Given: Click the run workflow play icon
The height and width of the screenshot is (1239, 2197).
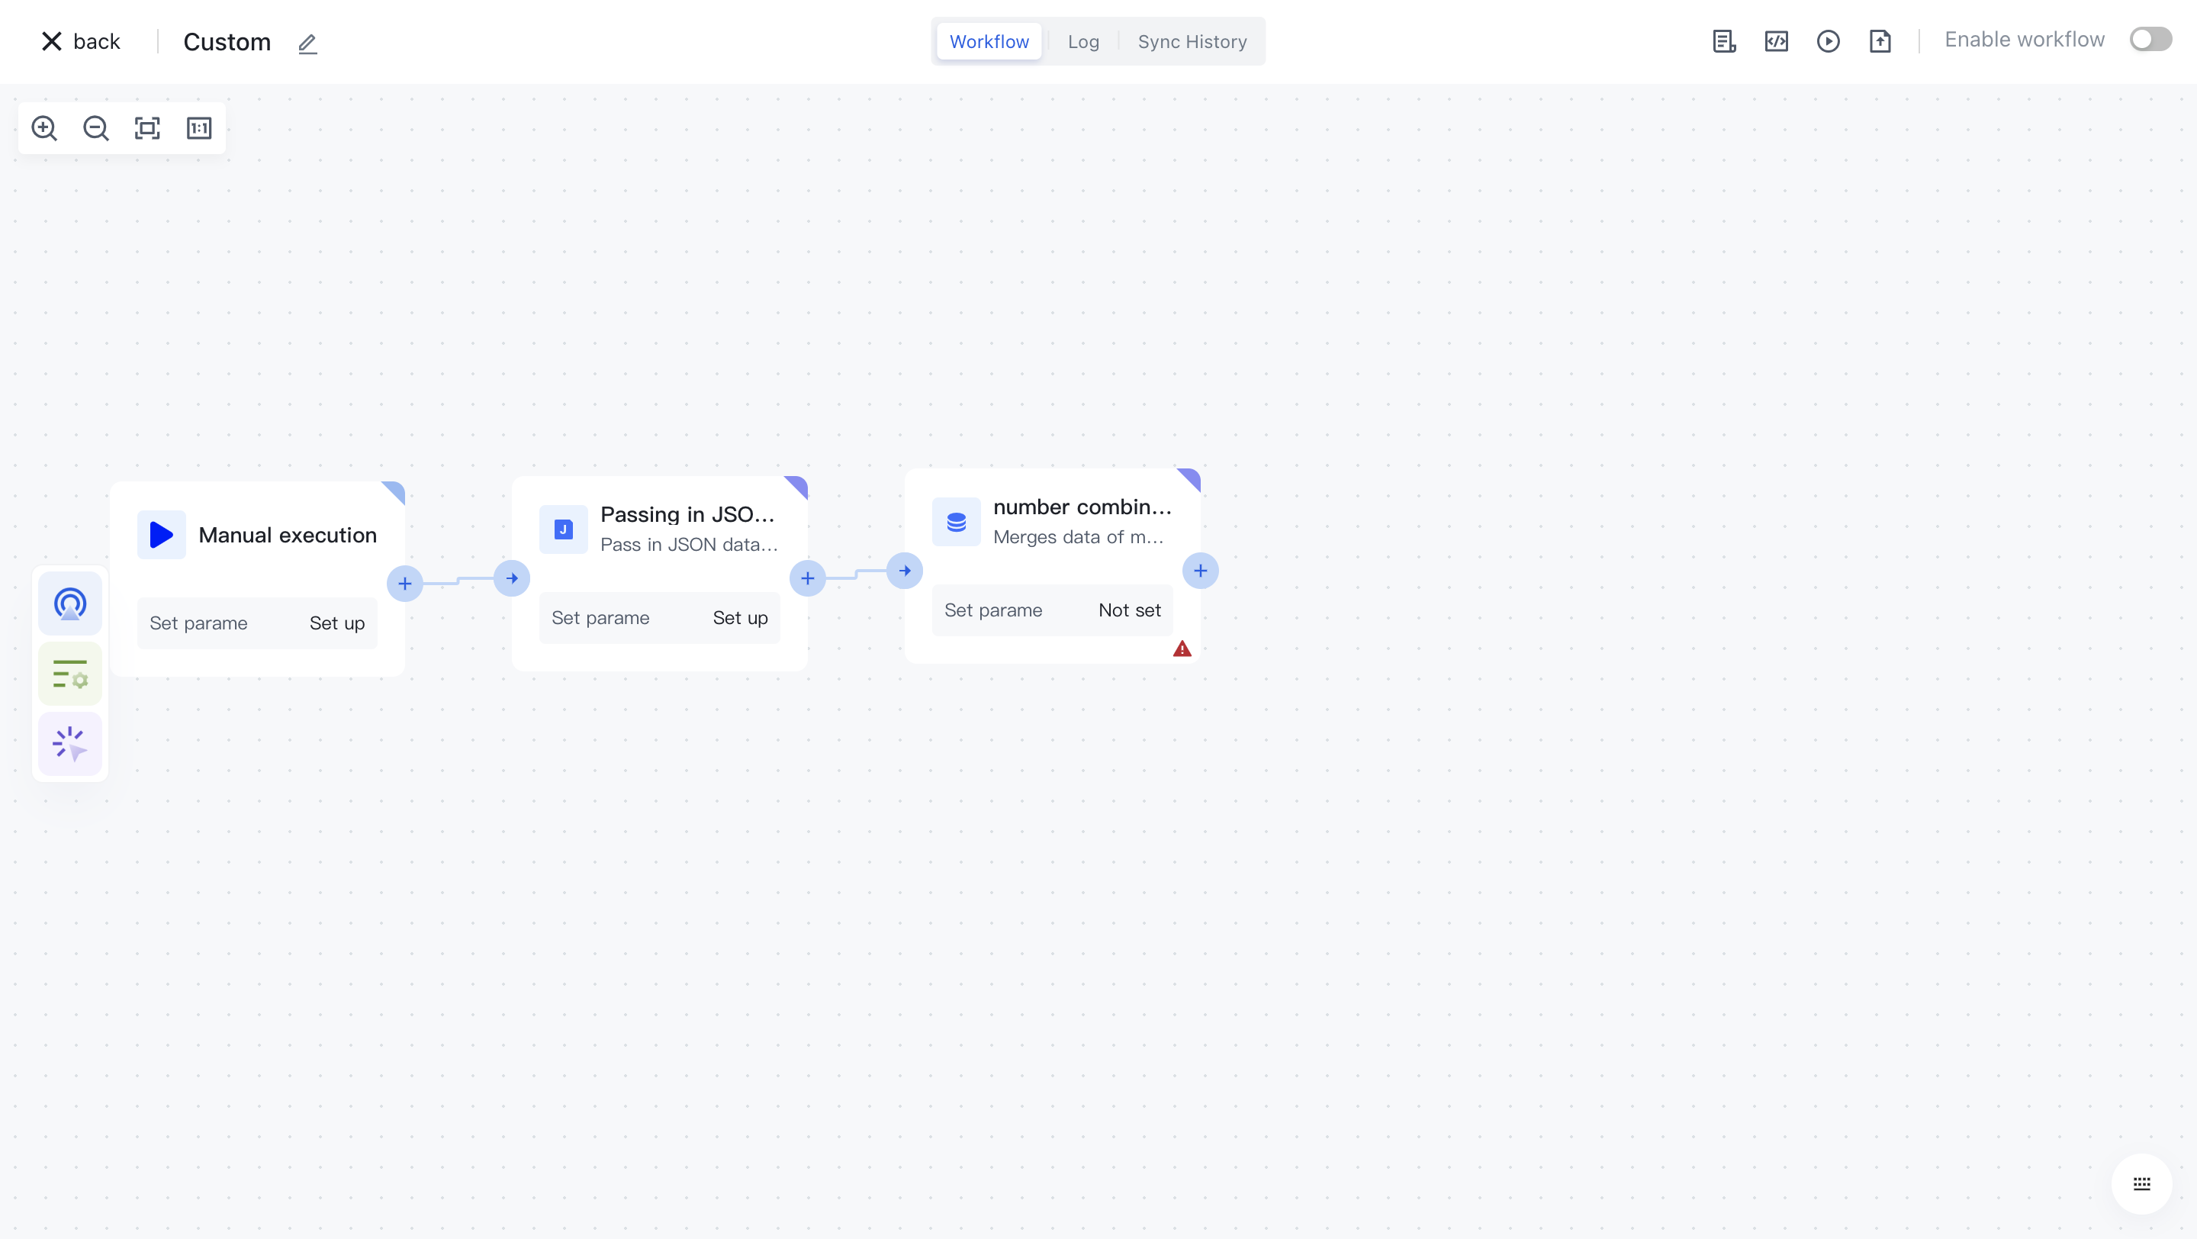Looking at the screenshot, I should (x=1828, y=41).
